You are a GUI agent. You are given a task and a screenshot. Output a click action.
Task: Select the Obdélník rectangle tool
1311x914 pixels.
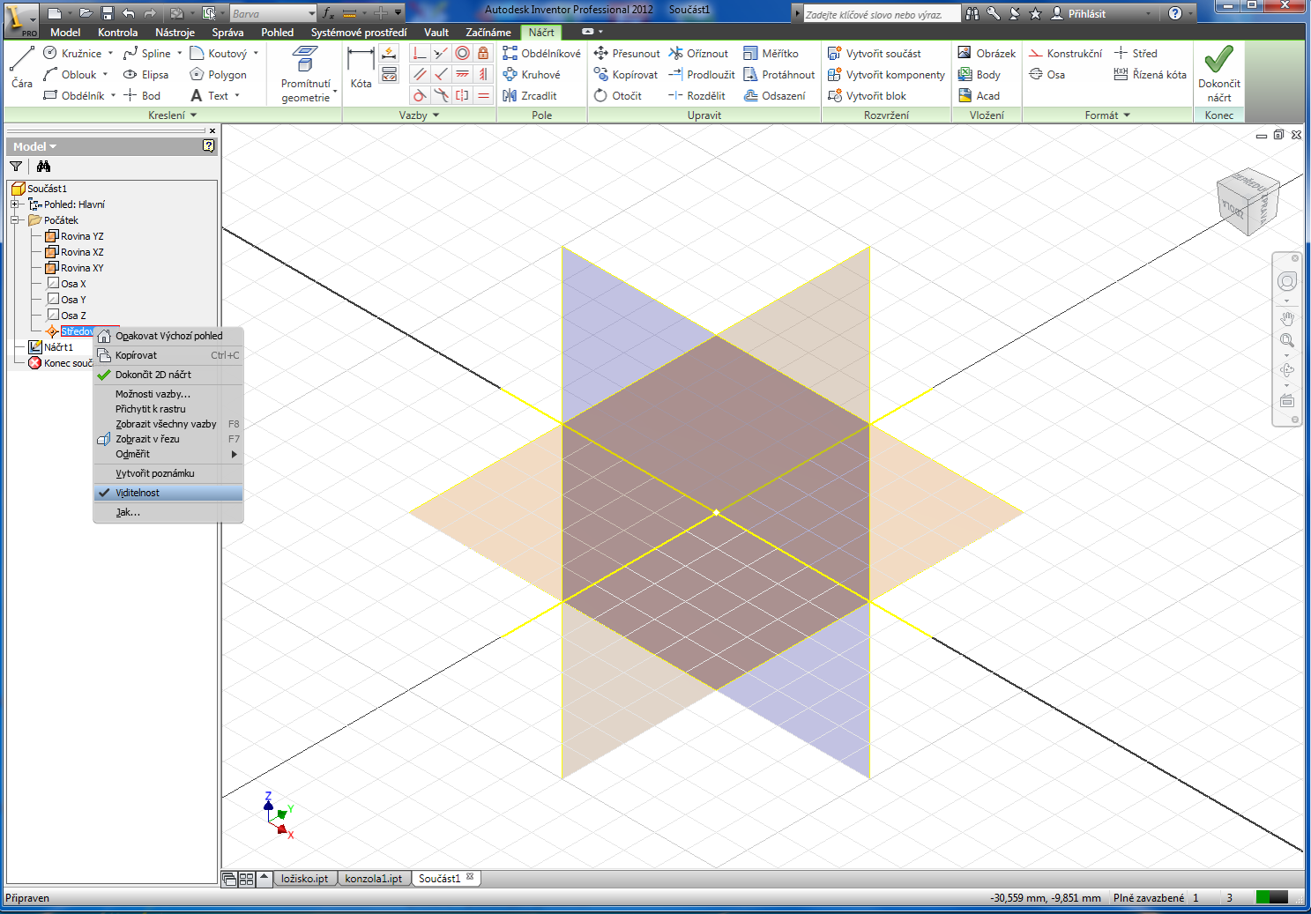point(74,96)
